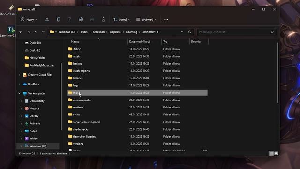Click Sebastian in address breadcrumb
This screenshot has height=169, width=300.
[98, 32]
